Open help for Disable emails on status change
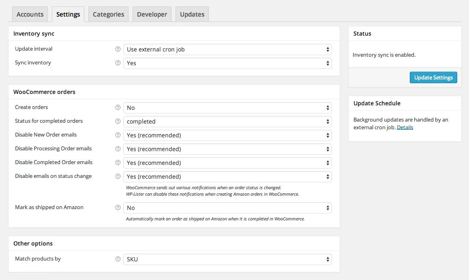Viewport: 469px width, 280px height. click(x=118, y=176)
